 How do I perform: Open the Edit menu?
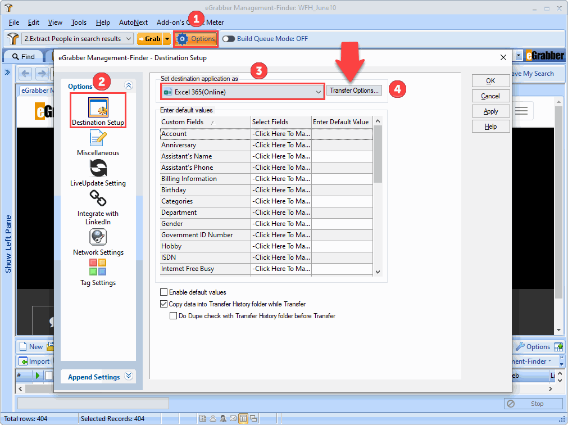[x=33, y=22]
